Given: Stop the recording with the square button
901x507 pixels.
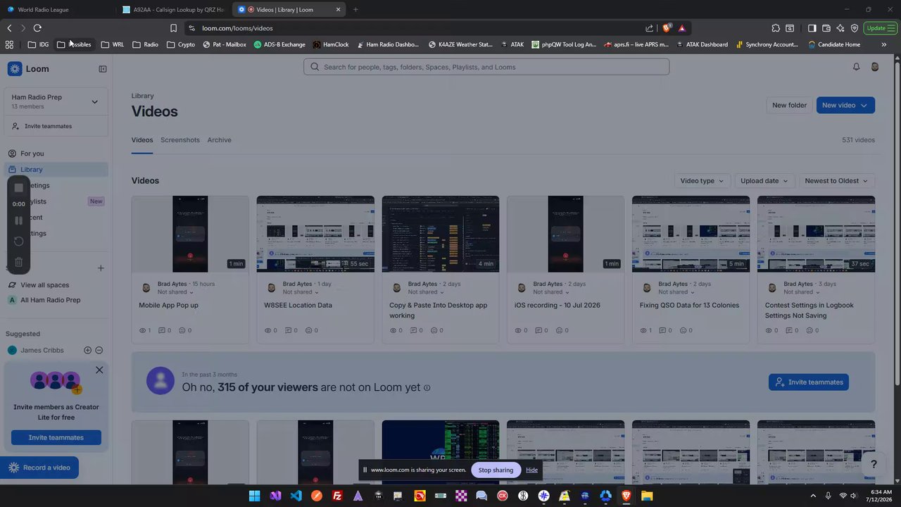Looking at the screenshot, I should tap(19, 188).
